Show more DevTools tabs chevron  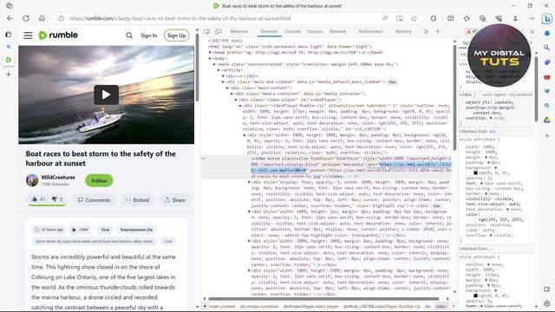click(x=426, y=31)
